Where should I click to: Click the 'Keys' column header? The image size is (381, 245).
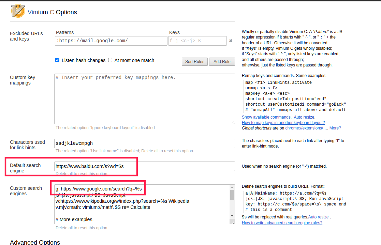tap(174, 32)
